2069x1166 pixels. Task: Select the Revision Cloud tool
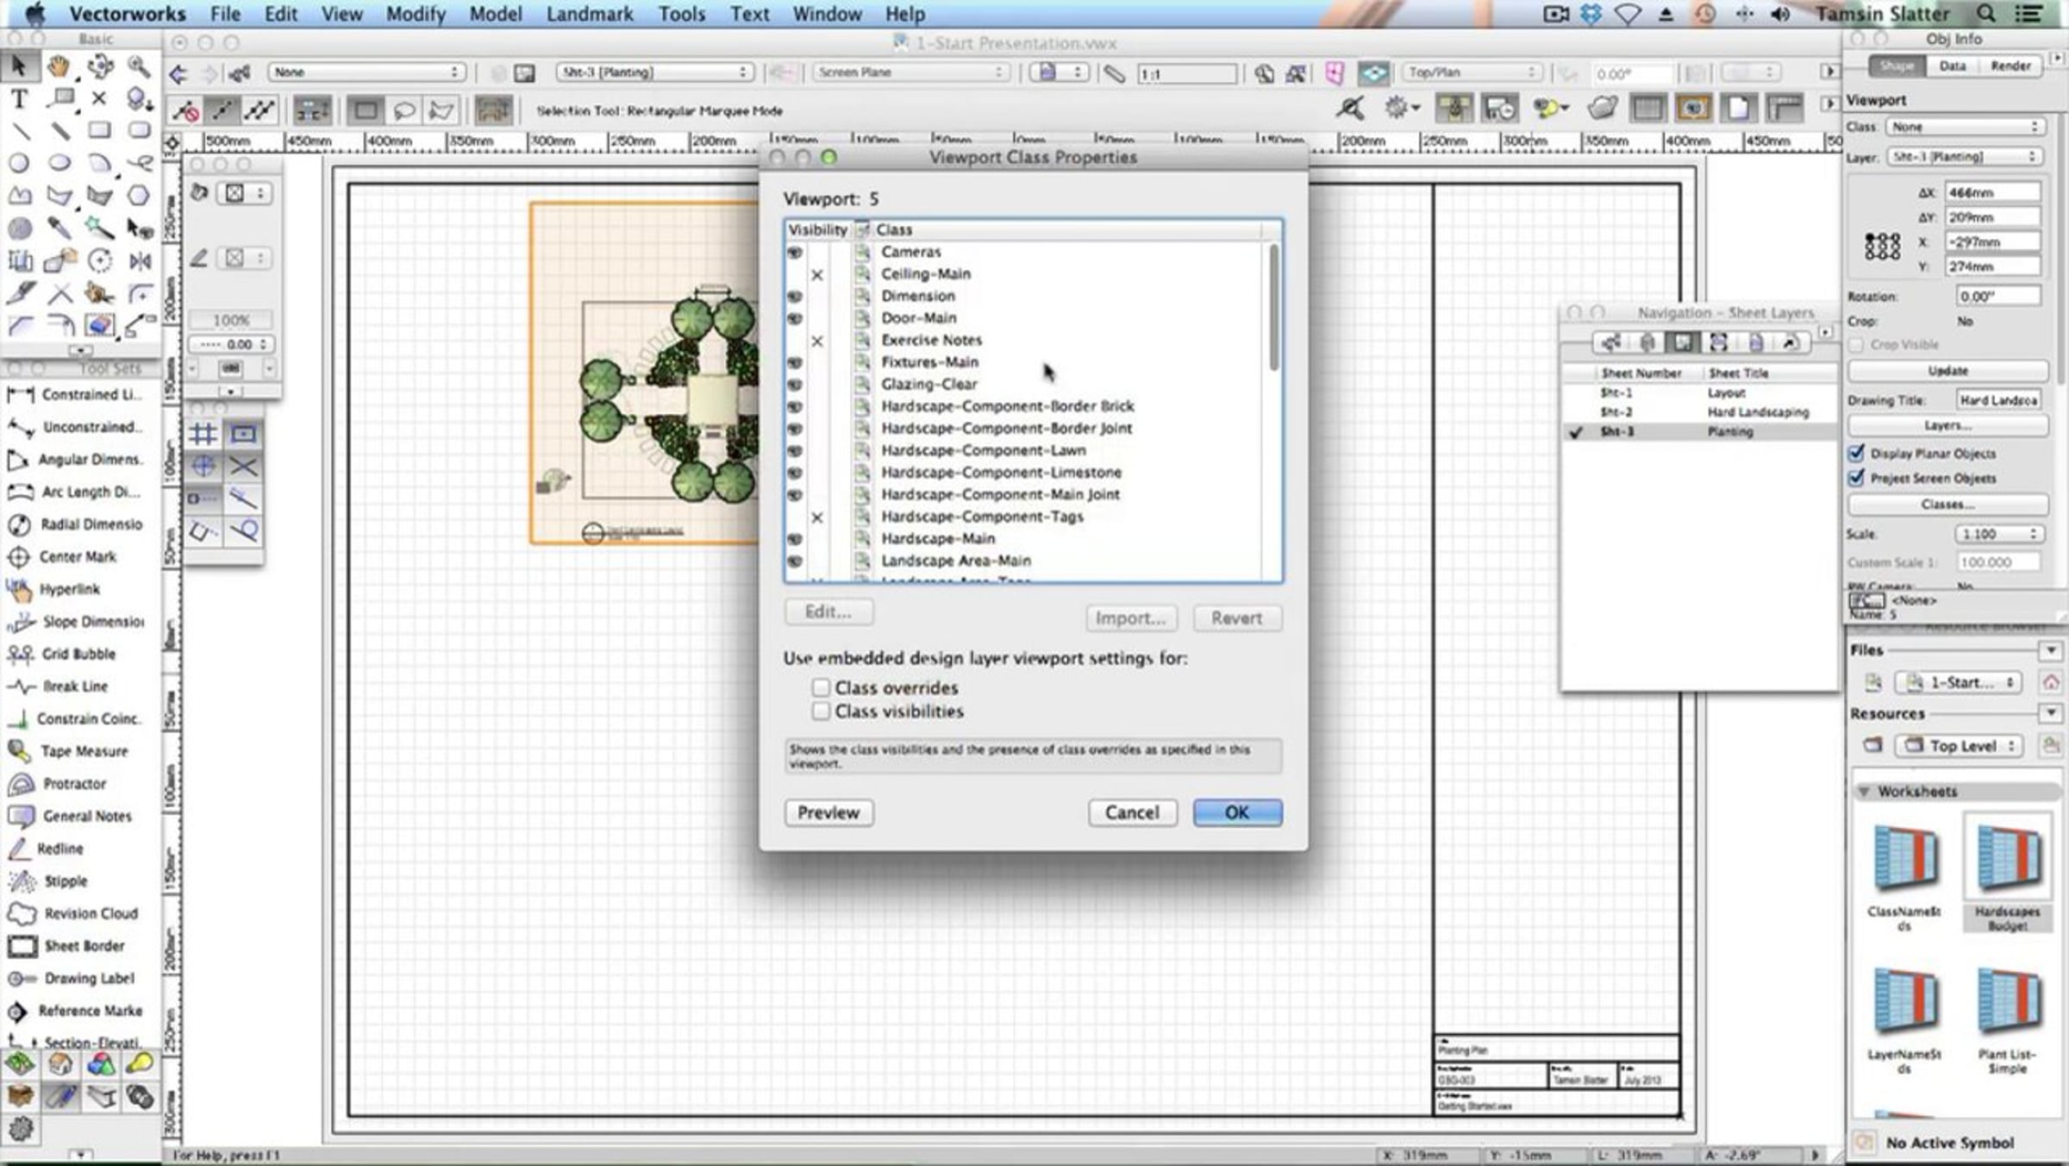tap(90, 913)
